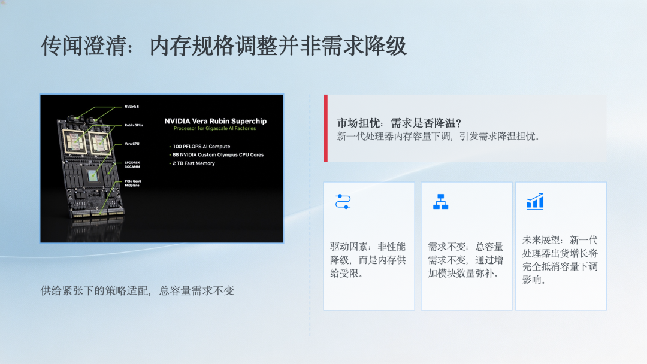The image size is (647, 364).
Task: Select the NVIDIA Vera Rubin Superchip image
Action: tap(162, 169)
